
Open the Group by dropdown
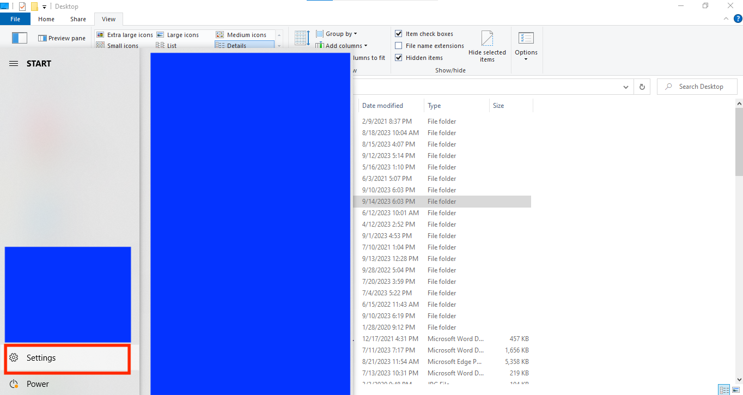[337, 33]
